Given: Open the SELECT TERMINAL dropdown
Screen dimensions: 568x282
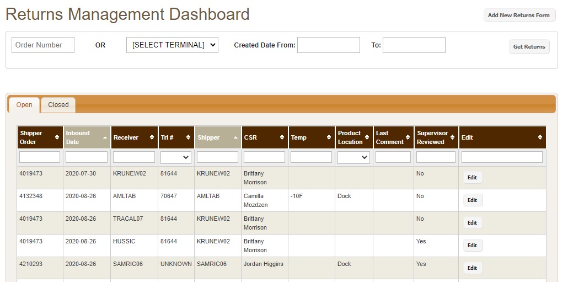Looking at the screenshot, I should [172, 45].
